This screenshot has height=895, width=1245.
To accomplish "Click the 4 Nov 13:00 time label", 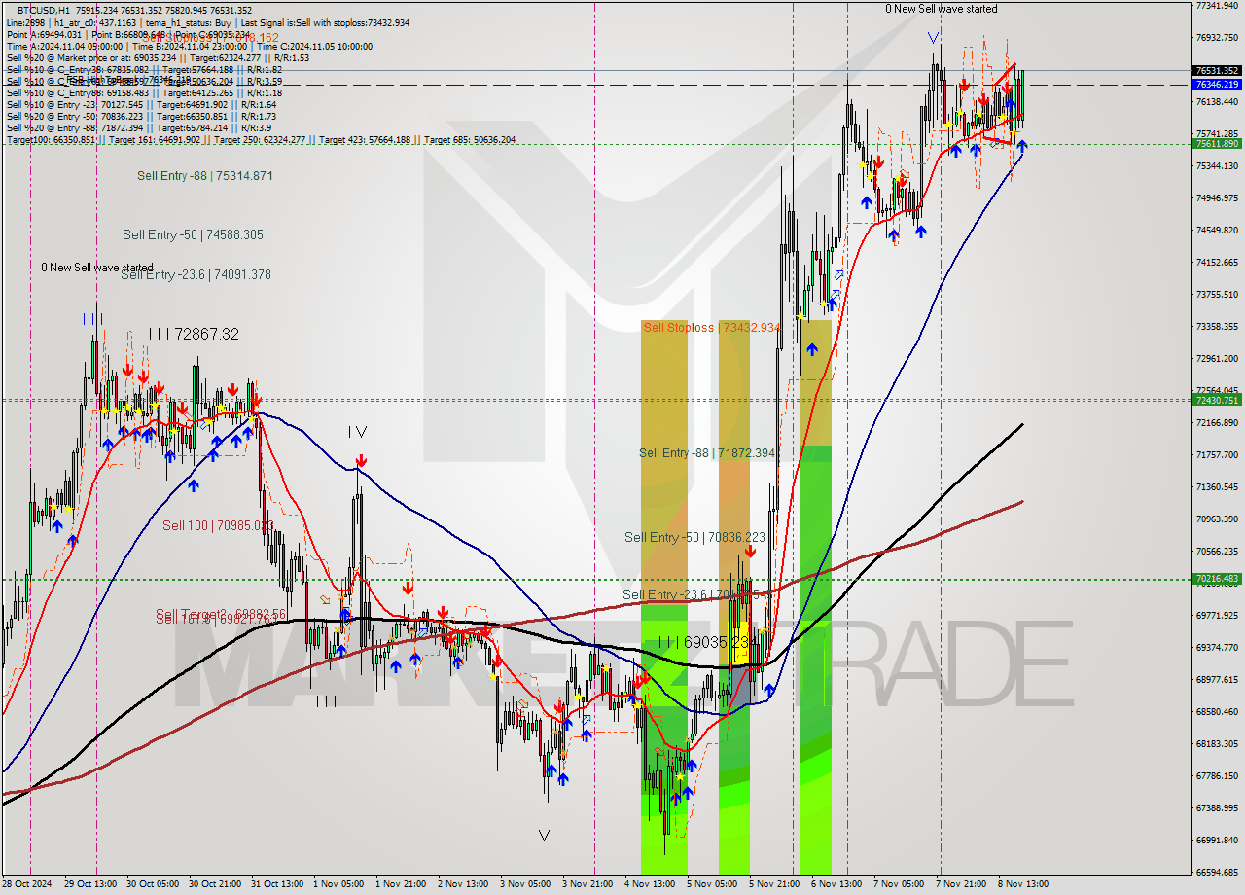I will tap(651, 884).
